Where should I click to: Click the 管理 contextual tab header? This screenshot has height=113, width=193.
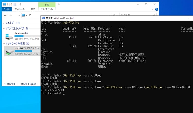[x=47, y=5]
